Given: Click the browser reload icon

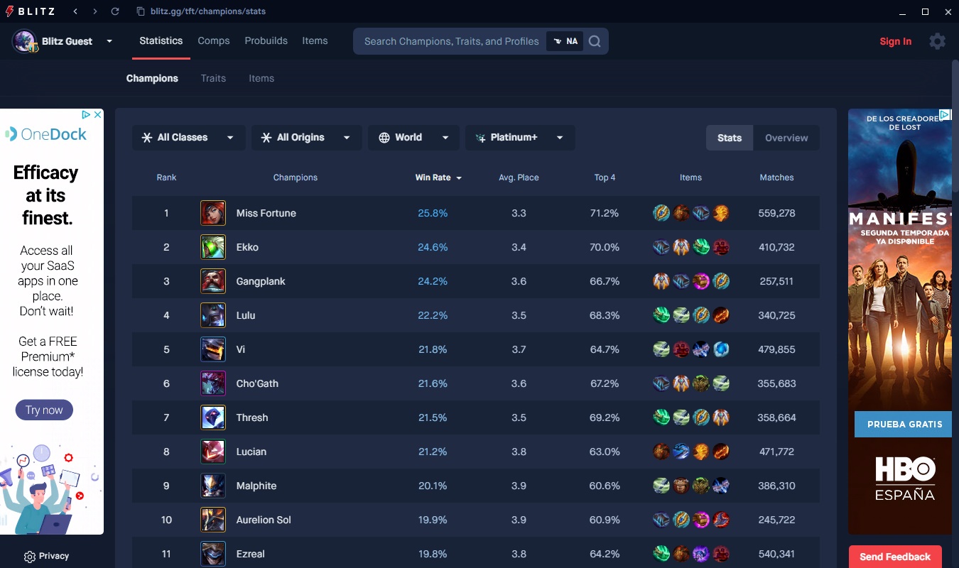Looking at the screenshot, I should click(x=115, y=11).
